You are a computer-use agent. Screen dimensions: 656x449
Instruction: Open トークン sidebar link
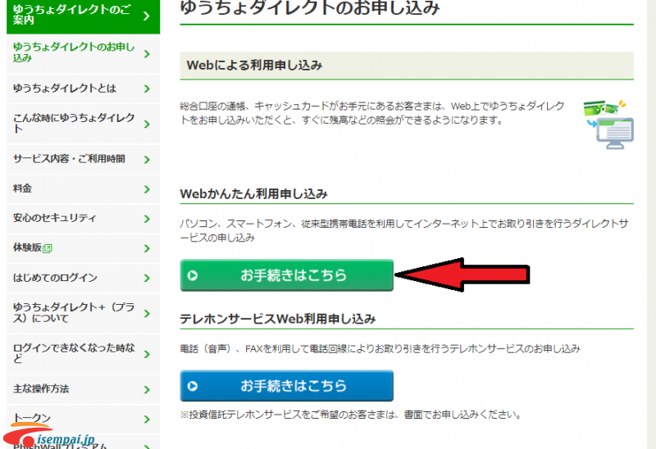point(84,419)
